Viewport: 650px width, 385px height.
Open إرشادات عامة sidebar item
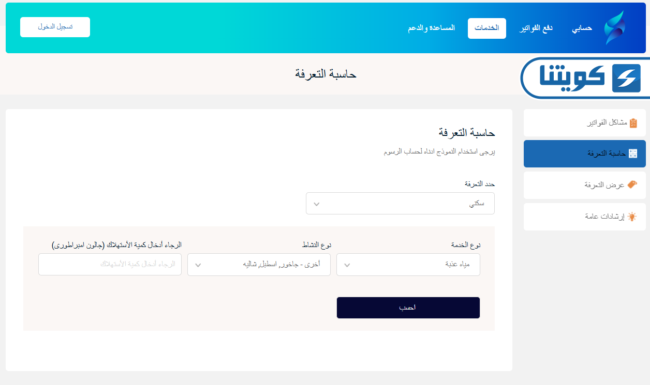pyautogui.click(x=585, y=217)
